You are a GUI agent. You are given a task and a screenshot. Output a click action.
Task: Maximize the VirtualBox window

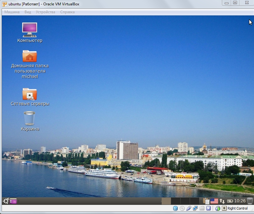235,3
